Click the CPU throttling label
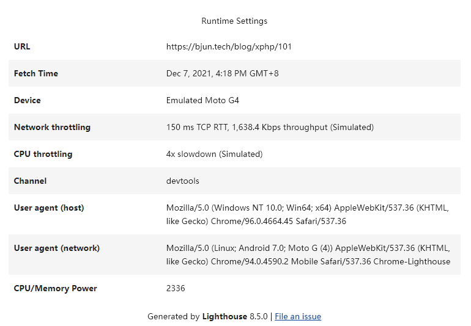 (x=43, y=154)
